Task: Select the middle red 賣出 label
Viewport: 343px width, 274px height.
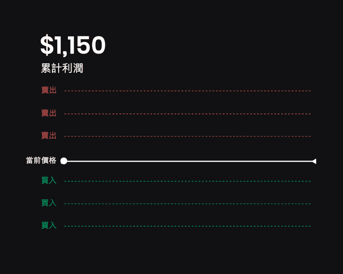Action: 49,113
